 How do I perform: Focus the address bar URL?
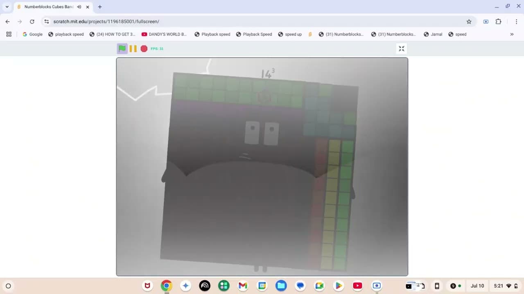[106, 22]
